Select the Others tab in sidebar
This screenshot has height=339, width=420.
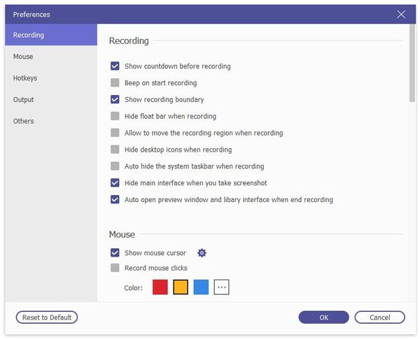coord(24,121)
